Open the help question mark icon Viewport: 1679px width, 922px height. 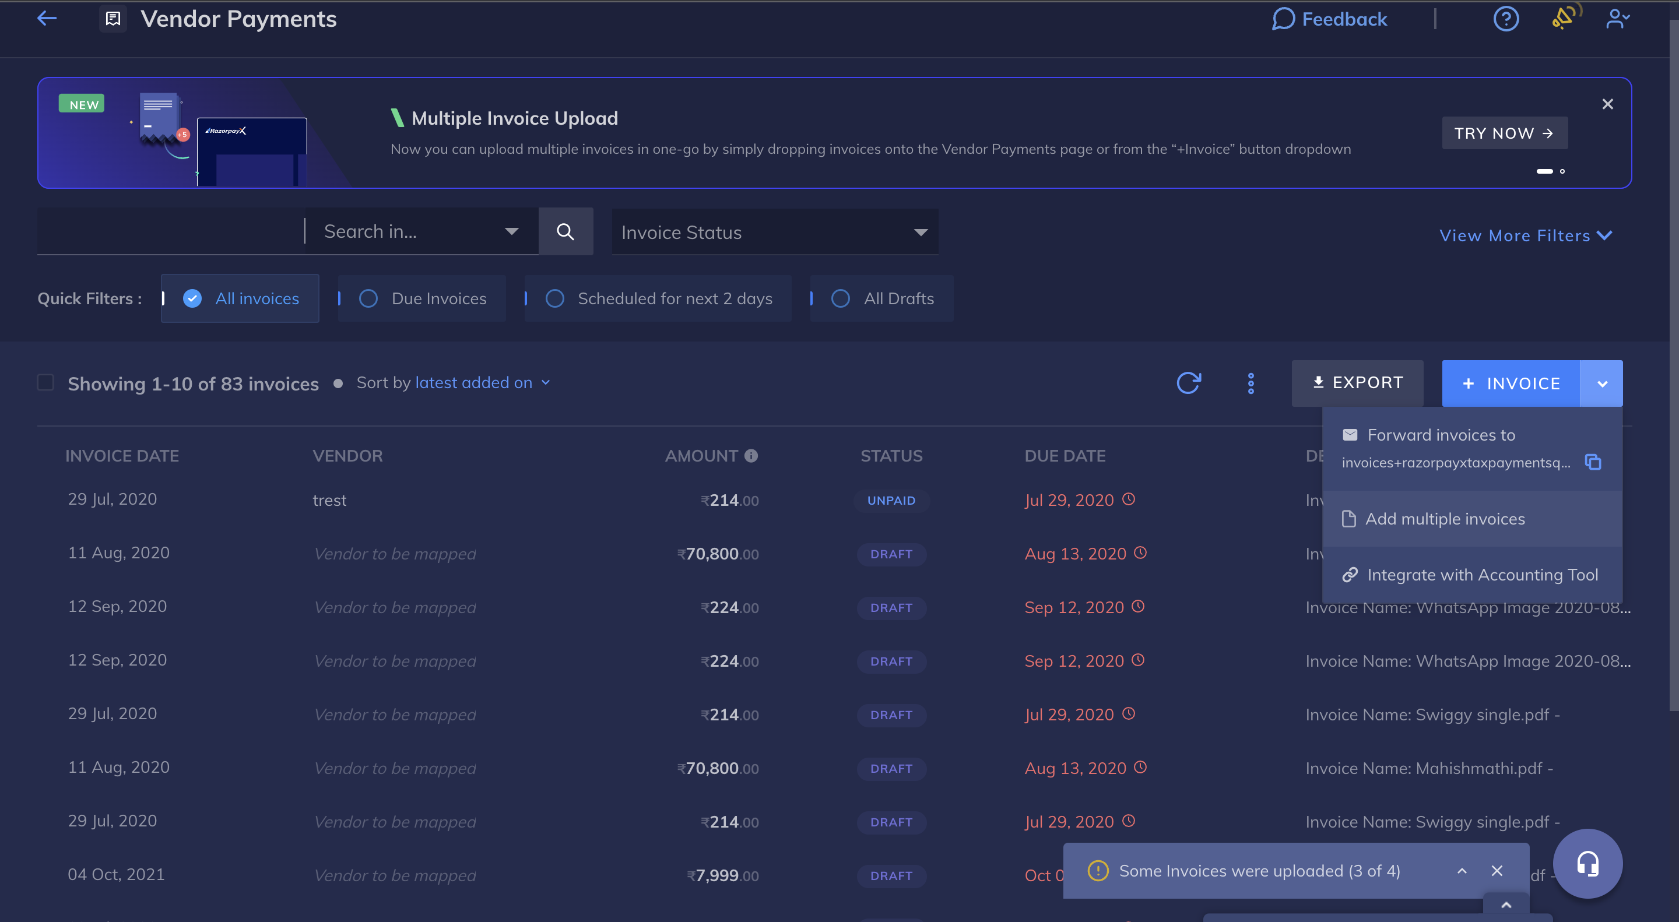[x=1506, y=18]
